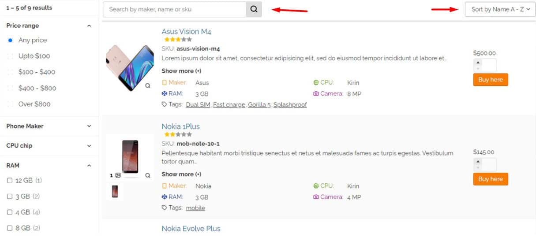This screenshot has height=237, width=536.
Task: Click Tags icon in Nokia 1Plus row
Action: (165, 207)
